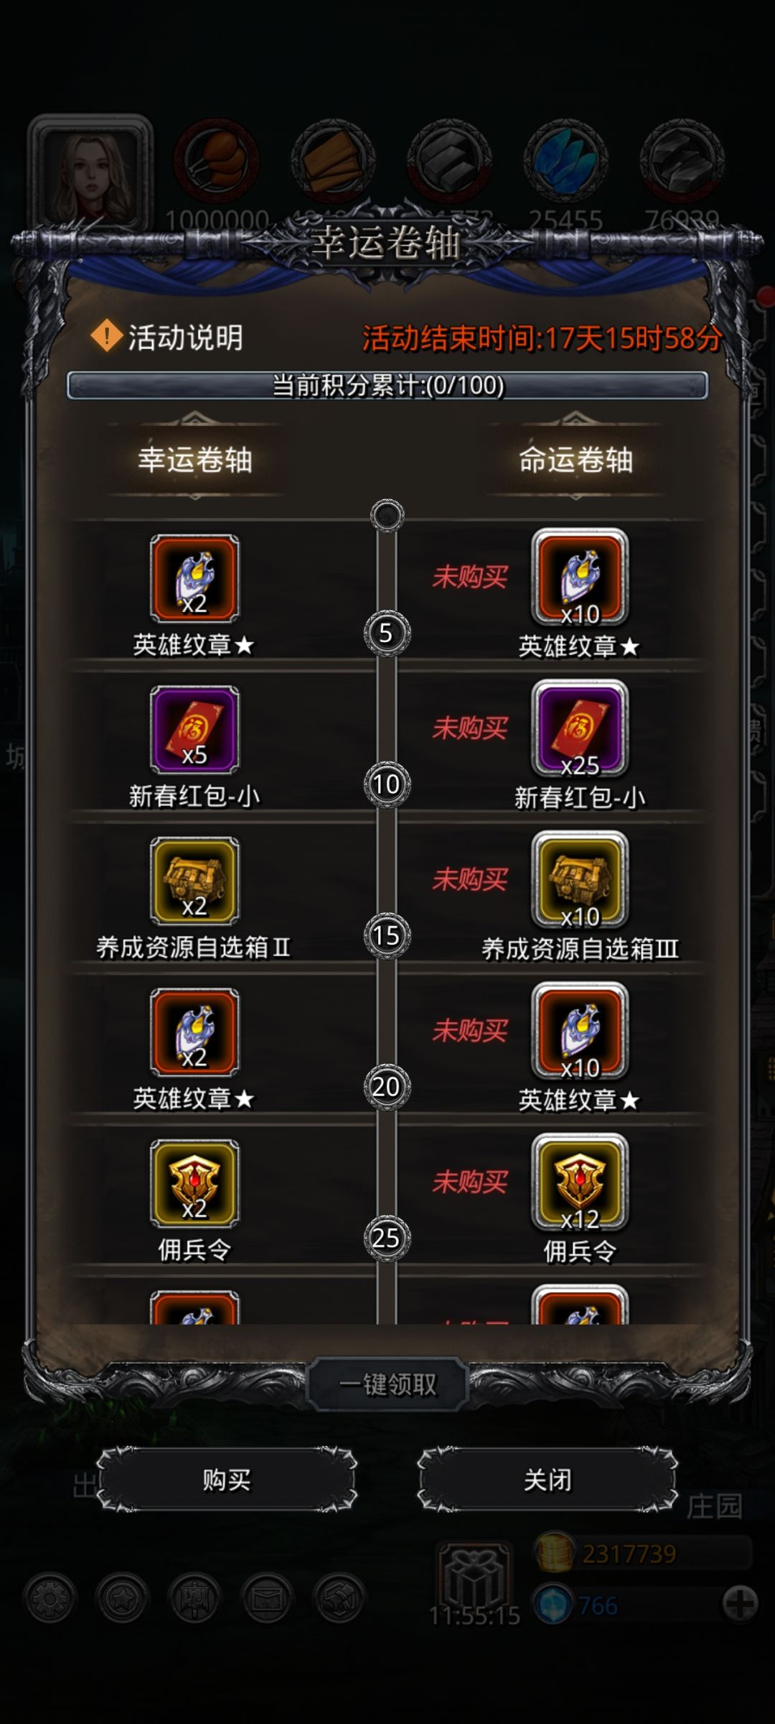Select the x5 新春红包-小 red envelope icon
This screenshot has width=775, height=1724.
[194, 730]
